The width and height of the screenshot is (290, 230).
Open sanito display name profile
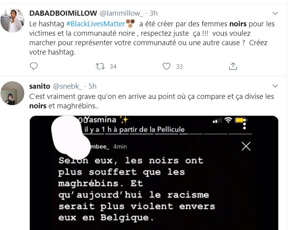point(40,86)
